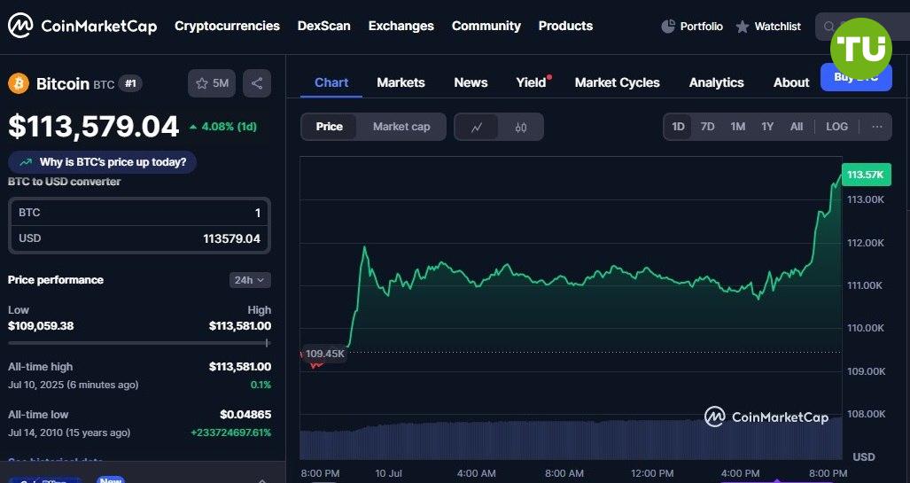
Task: Add Bitcoin to watchlist with the star button
Action: point(212,83)
